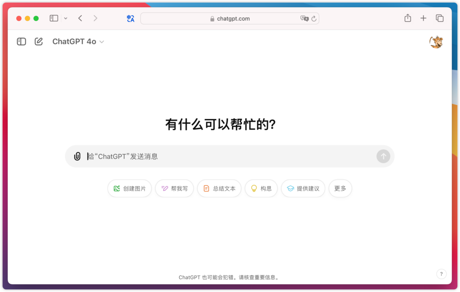The image size is (460, 292).
Task: Select the 帮我写 suggestion chip
Action: [174, 188]
